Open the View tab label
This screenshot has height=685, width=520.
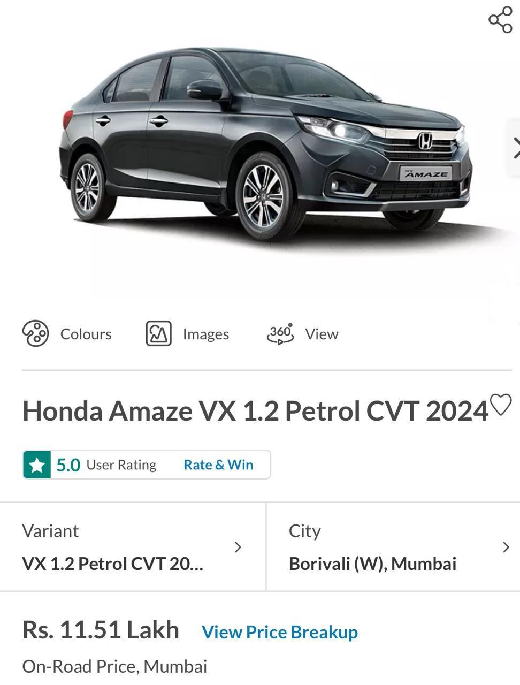coord(322,334)
